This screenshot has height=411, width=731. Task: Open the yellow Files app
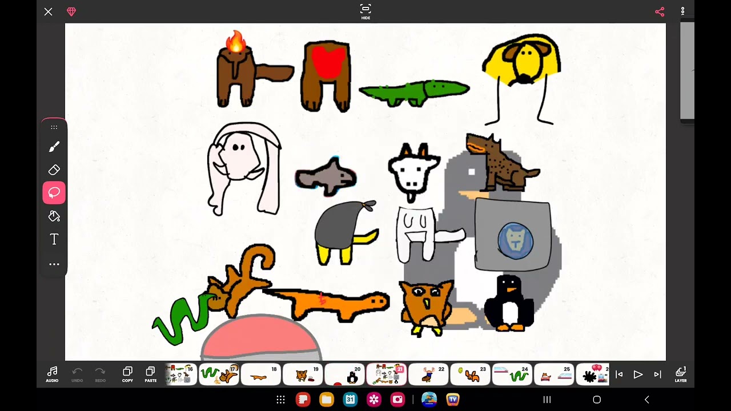point(327,400)
